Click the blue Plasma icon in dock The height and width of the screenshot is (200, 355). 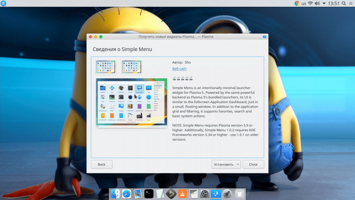216,194
